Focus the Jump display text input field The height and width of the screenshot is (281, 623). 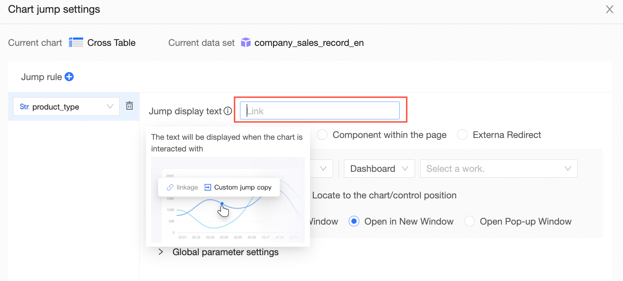(320, 111)
